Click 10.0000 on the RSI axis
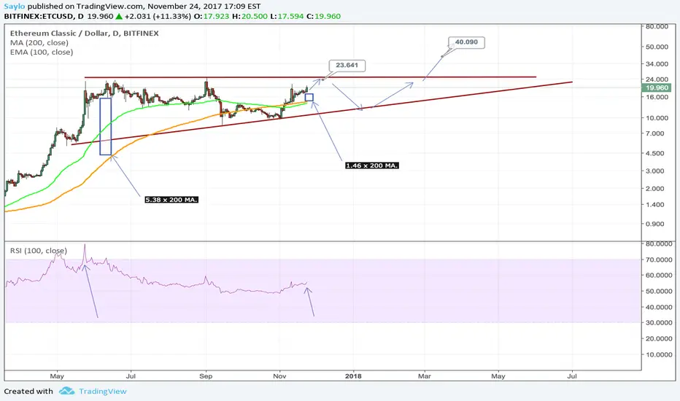This screenshot has width=680, height=401. click(x=659, y=354)
